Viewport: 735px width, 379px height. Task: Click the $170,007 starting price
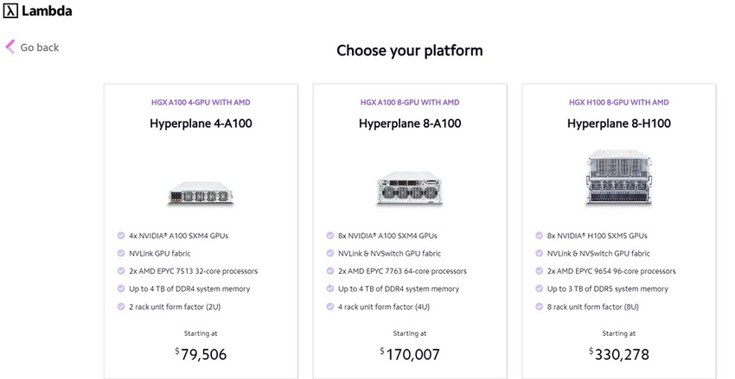click(x=410, y=354)
